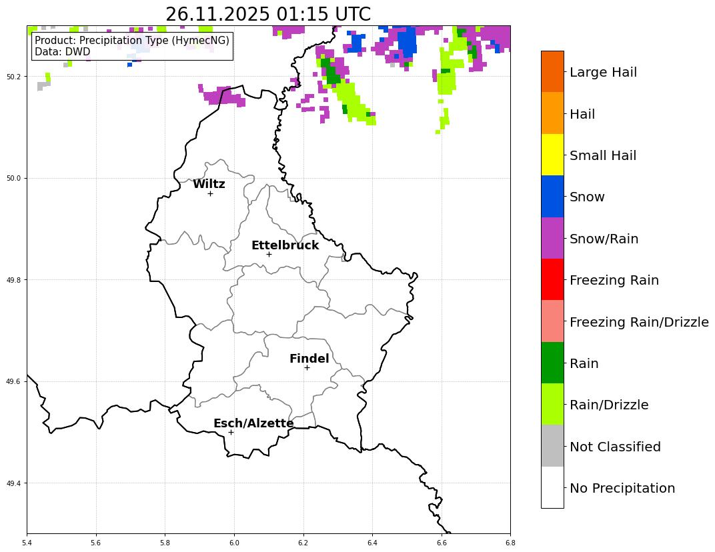Click the 50.2 latitude axis label
Image resolution: width=715 pixels, height=552 pixels.
tap(14, 77)
